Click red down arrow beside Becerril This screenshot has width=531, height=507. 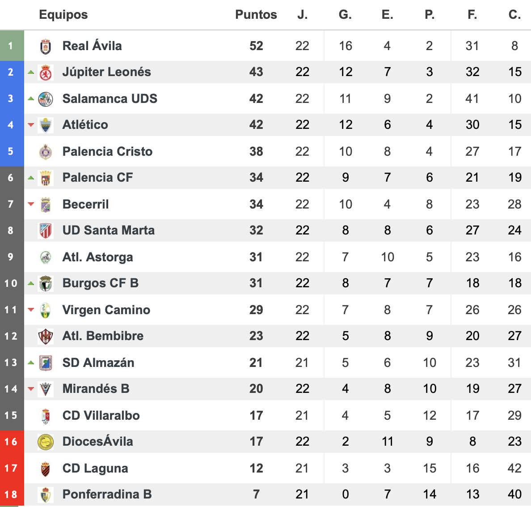pyautogui.click(x=31, y=204)
